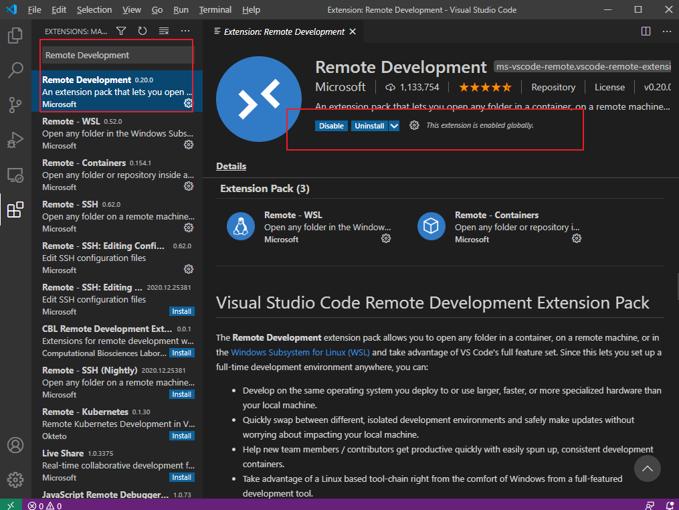Screen dimensions: 679x510
Task: Open the Selection menu
Action: click(x=94, y=9)
